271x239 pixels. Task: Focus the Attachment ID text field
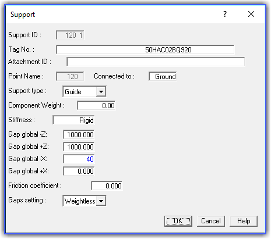tap(156, 62)
